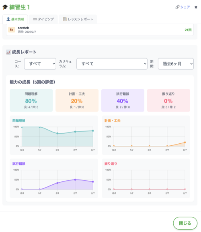Select the 試行錯誤 40% summary card
Image resolution: width=201 pixels, height=232 pixels.
pyautogui.click(x=123, y=100)
